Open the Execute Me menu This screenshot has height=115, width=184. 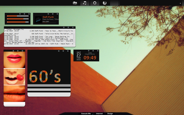(86, 114)
